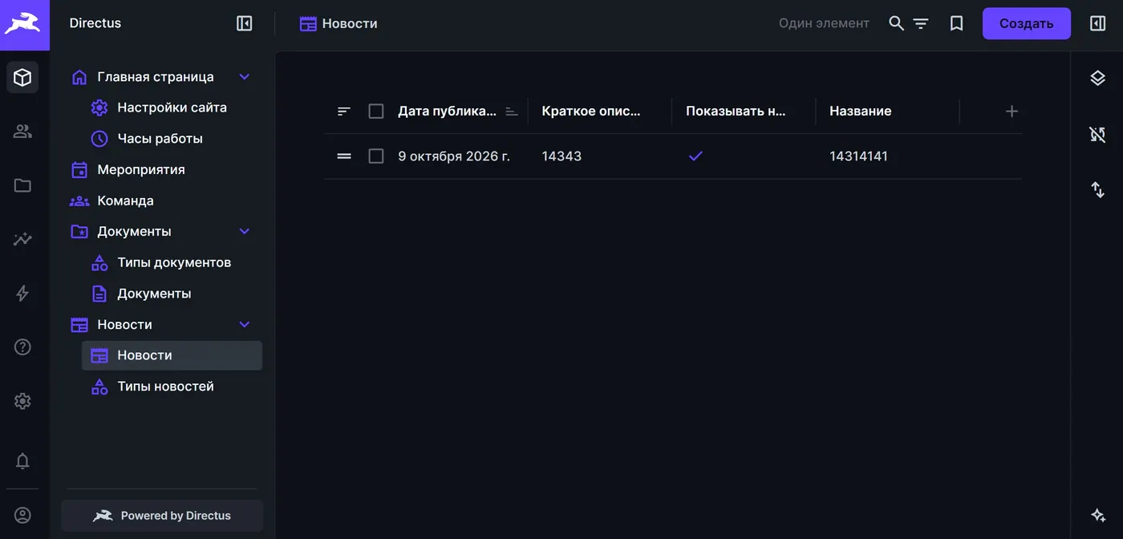Open Часы работы collection

172,139
